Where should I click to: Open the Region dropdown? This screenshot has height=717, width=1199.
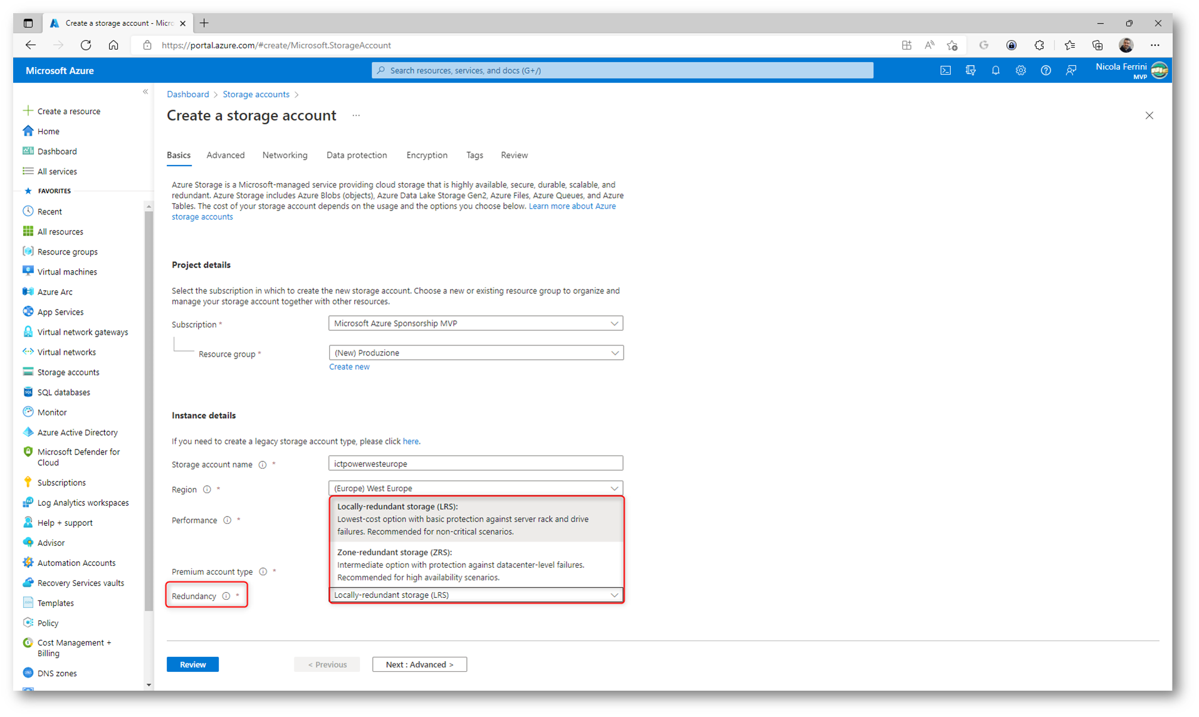pos(476,488)
